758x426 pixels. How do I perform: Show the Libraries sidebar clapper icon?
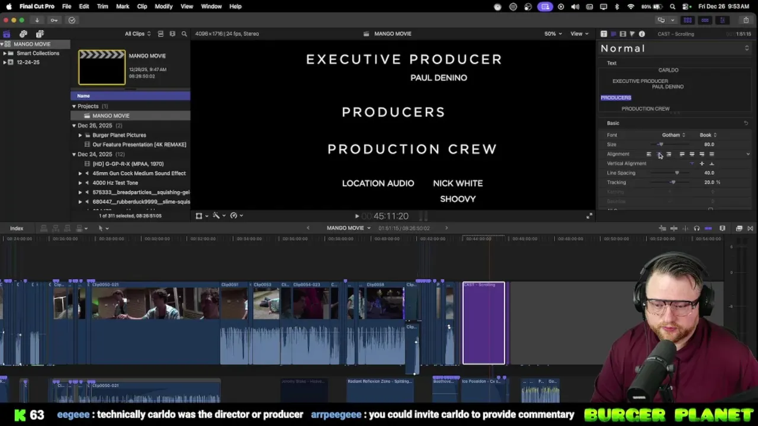[x=7, y=34]
